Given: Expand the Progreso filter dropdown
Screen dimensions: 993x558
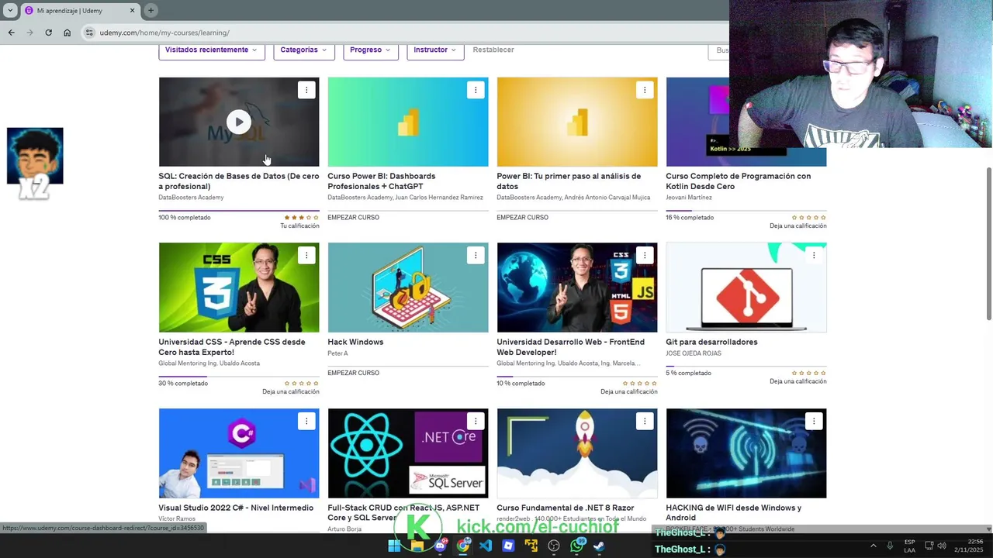Looking at the screenshot, I should [x=370, y=50].
